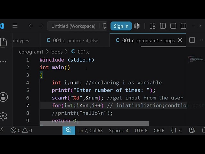The height and width of the screenshot is (154, 205).
Task: Click the Sign In button
Action: 121,26
